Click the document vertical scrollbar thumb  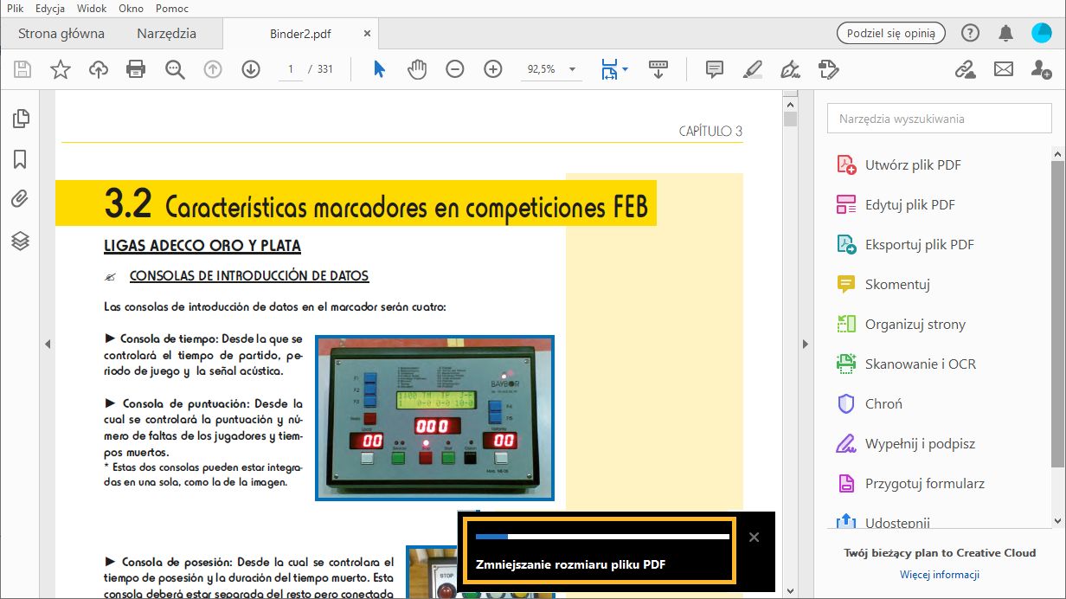tap(790, 119)
